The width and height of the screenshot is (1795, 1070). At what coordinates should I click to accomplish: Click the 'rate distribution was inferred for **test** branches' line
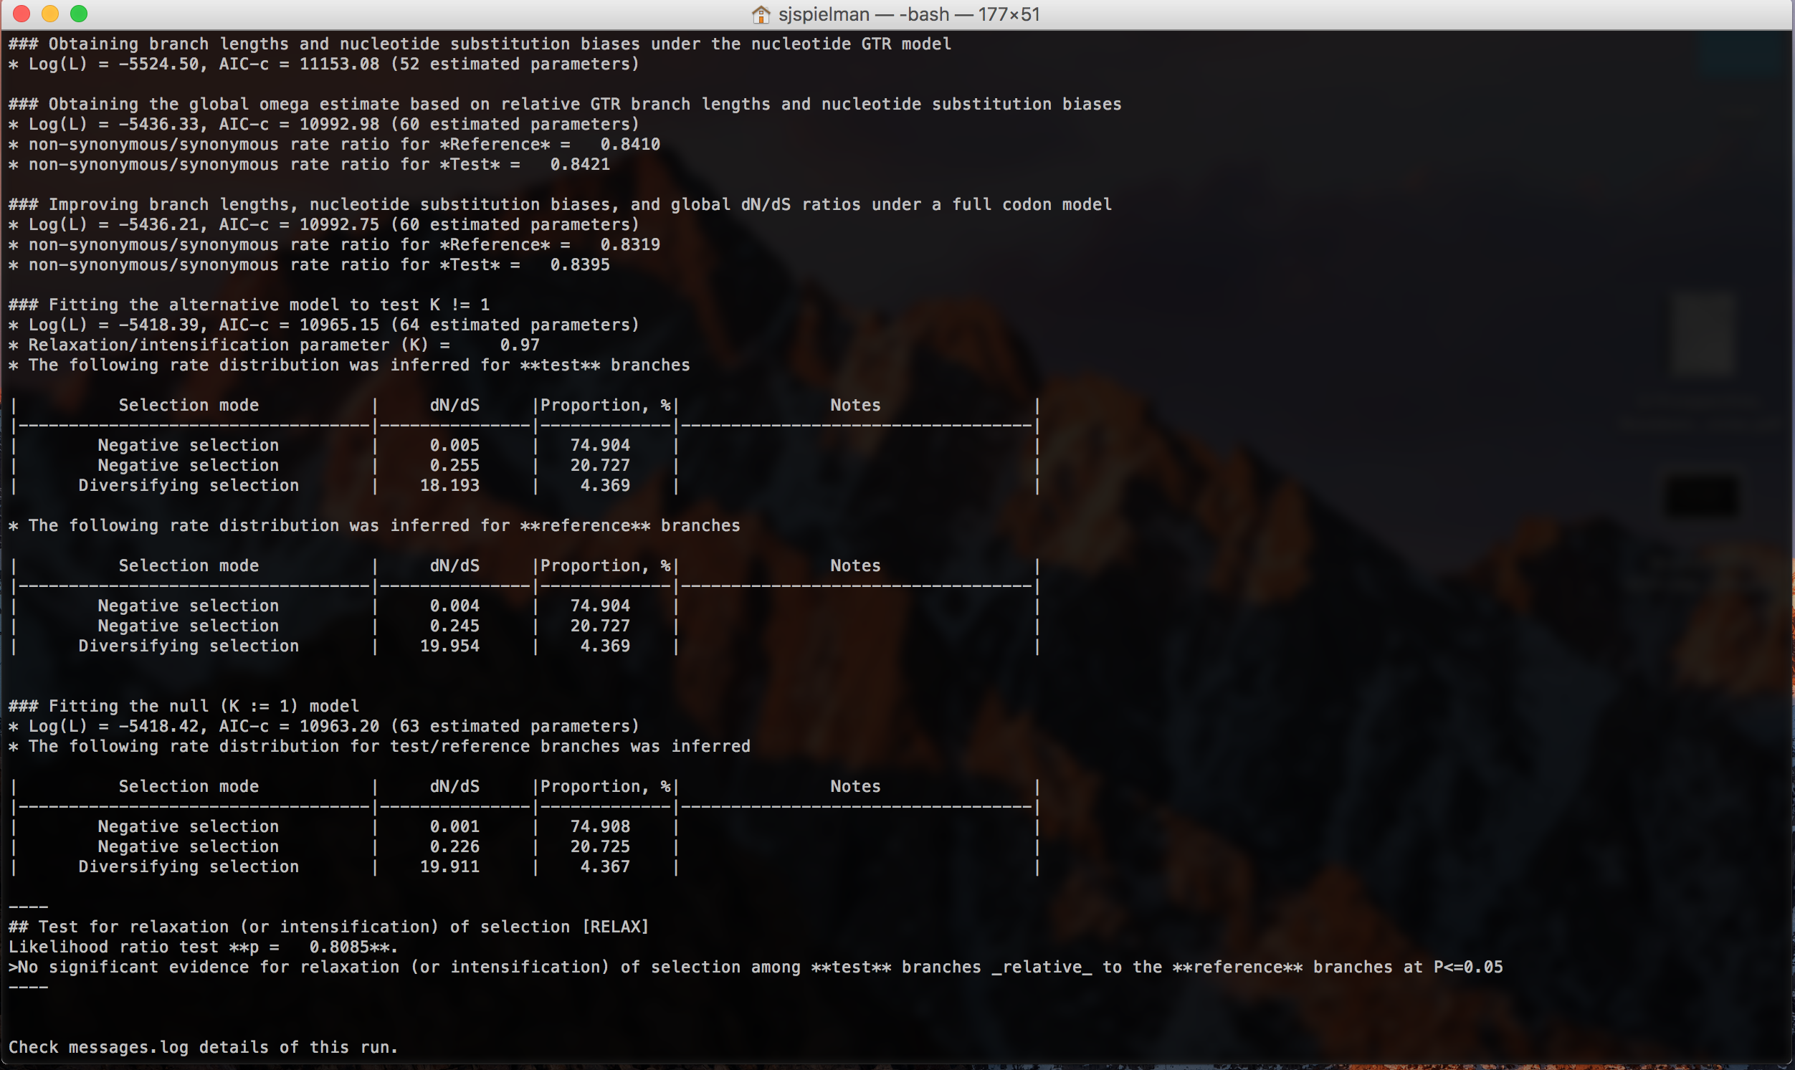click(x=349, y=365)
